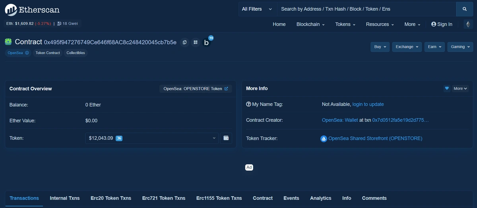Image resolution: width=477 pixels, height=208 pixels.
Task: Open the Erc20 Token Txns tab
Action: click(111, 198)
